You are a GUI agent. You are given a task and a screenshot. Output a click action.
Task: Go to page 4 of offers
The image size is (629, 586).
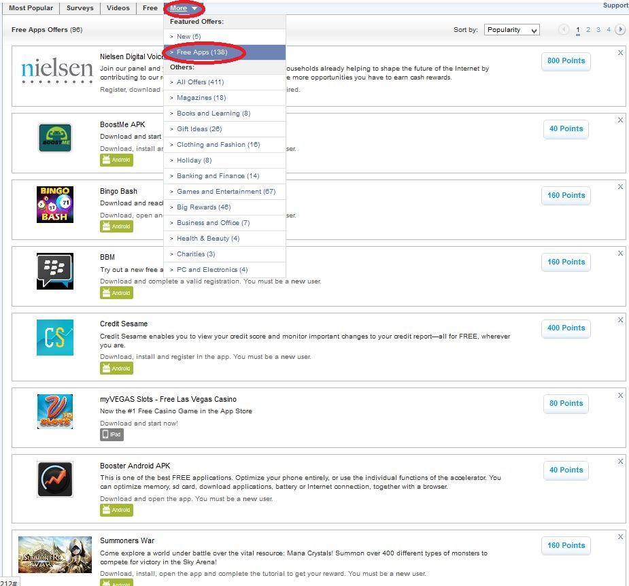(609, 30)
